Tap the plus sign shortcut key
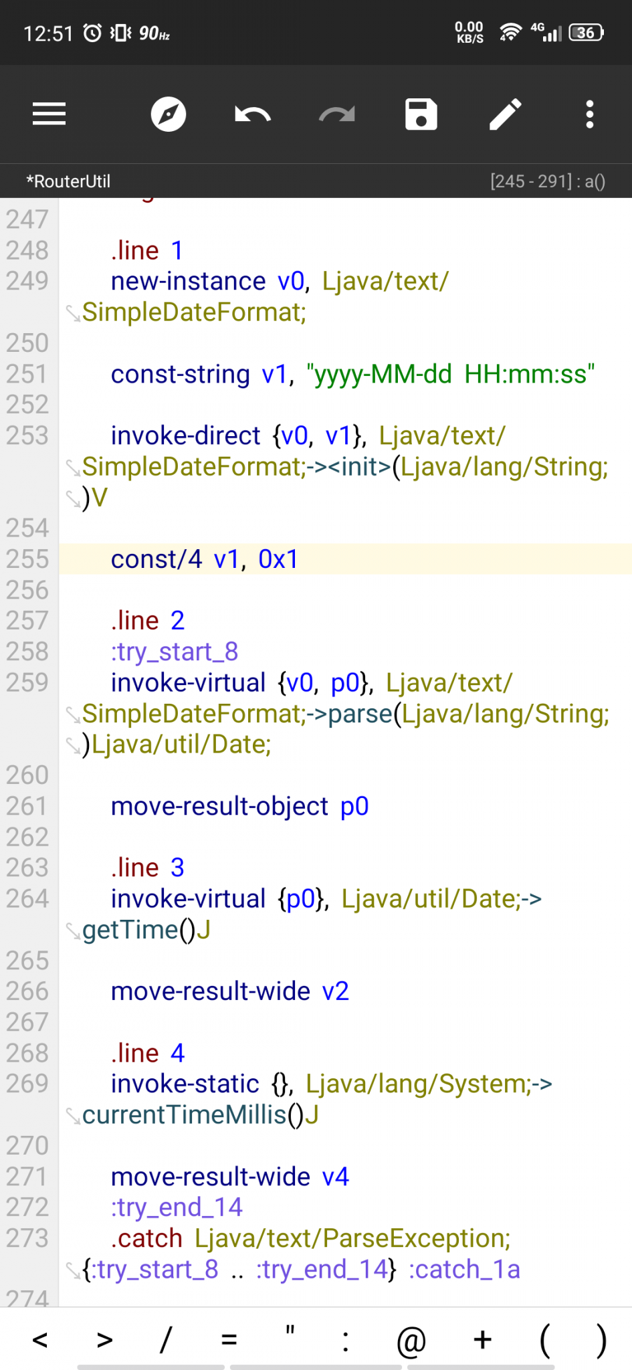The width and height of the screenshot is (632, 1370). (x=482, y=1340)
